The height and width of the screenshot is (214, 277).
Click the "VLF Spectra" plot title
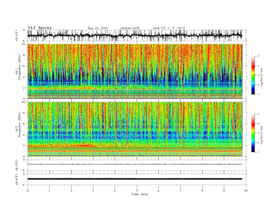pos(40,28)
